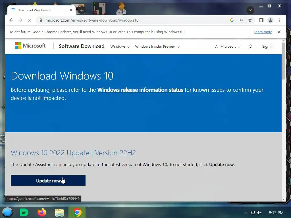Launch Firefox from the taskbar
291x218 pixels.
(x=42, y=212)
